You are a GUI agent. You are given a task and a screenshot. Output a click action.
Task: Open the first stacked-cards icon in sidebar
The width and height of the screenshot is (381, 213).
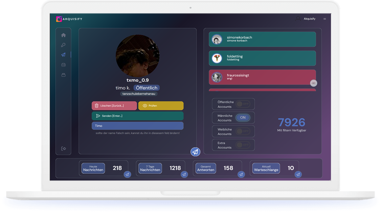click(63, 65)
